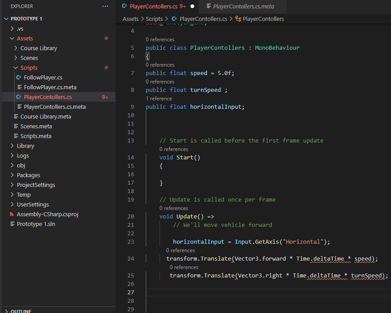Click the Scripts breadcrumb segment
391x313 pixels.
(x=154, y=19)
